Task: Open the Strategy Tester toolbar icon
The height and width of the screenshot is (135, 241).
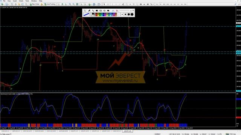Action: click(26, 4)
